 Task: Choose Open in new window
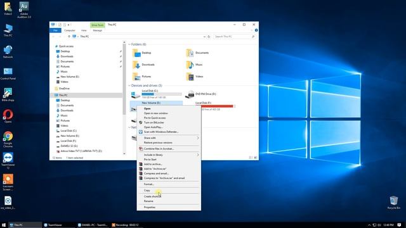coord(169,113)
